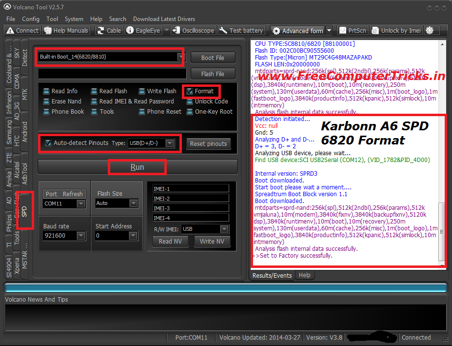The width and height of the screenshot is (452, 346).
Task: Open Help Manuals from the toolbar
Action: pos(66,31)
